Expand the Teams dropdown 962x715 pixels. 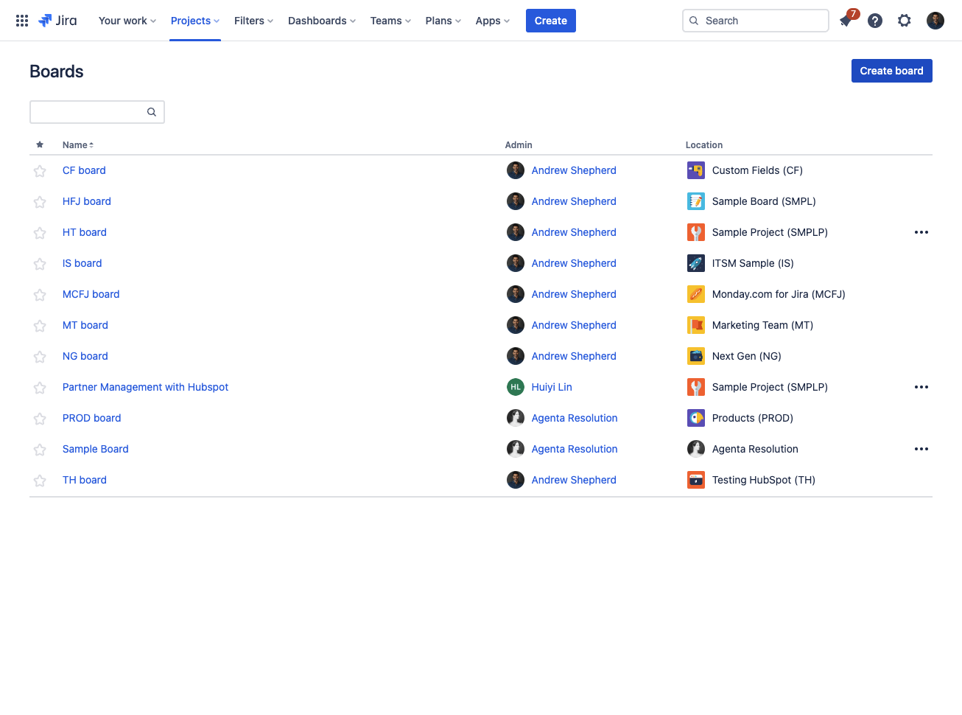click(390, 21)
